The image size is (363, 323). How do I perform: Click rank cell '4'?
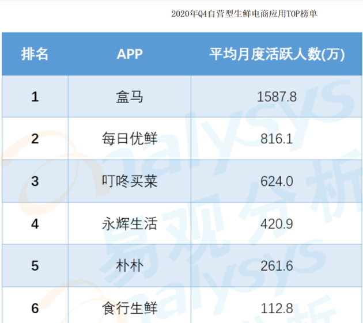[35, 224]
